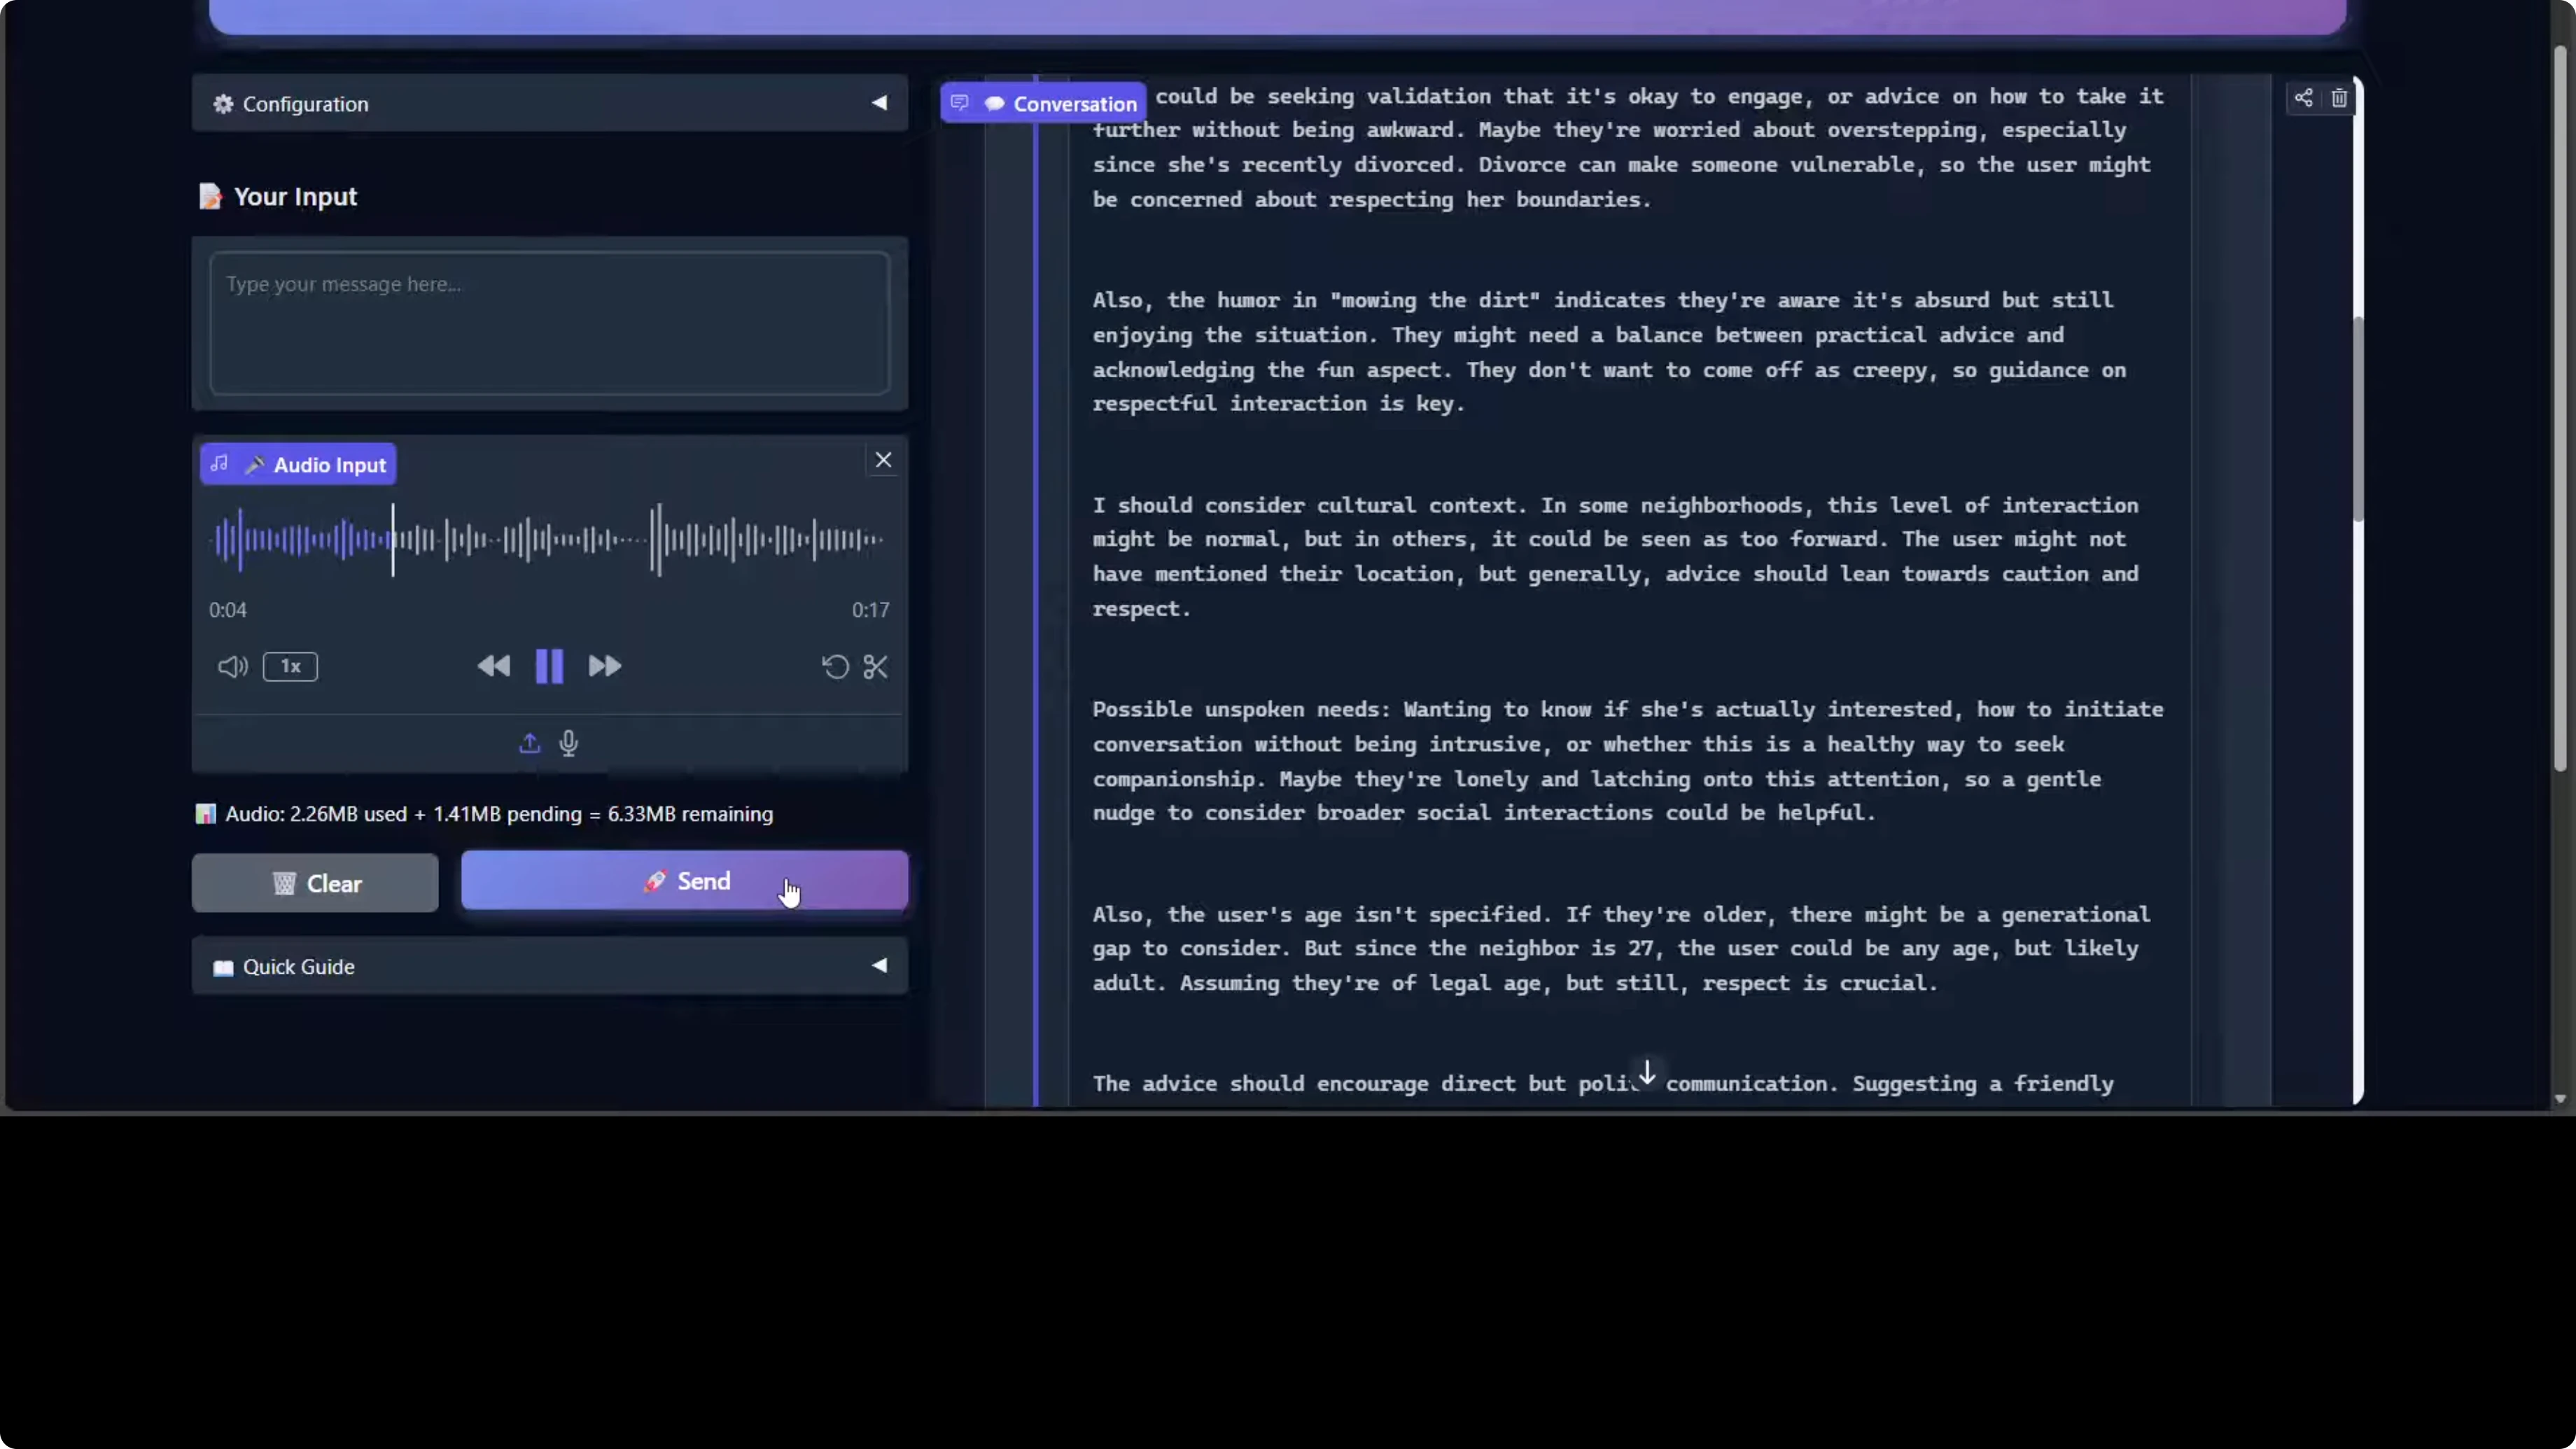Rewind the audio clip
Viewport: 2576px width, 1449px height.
point(493,666)
